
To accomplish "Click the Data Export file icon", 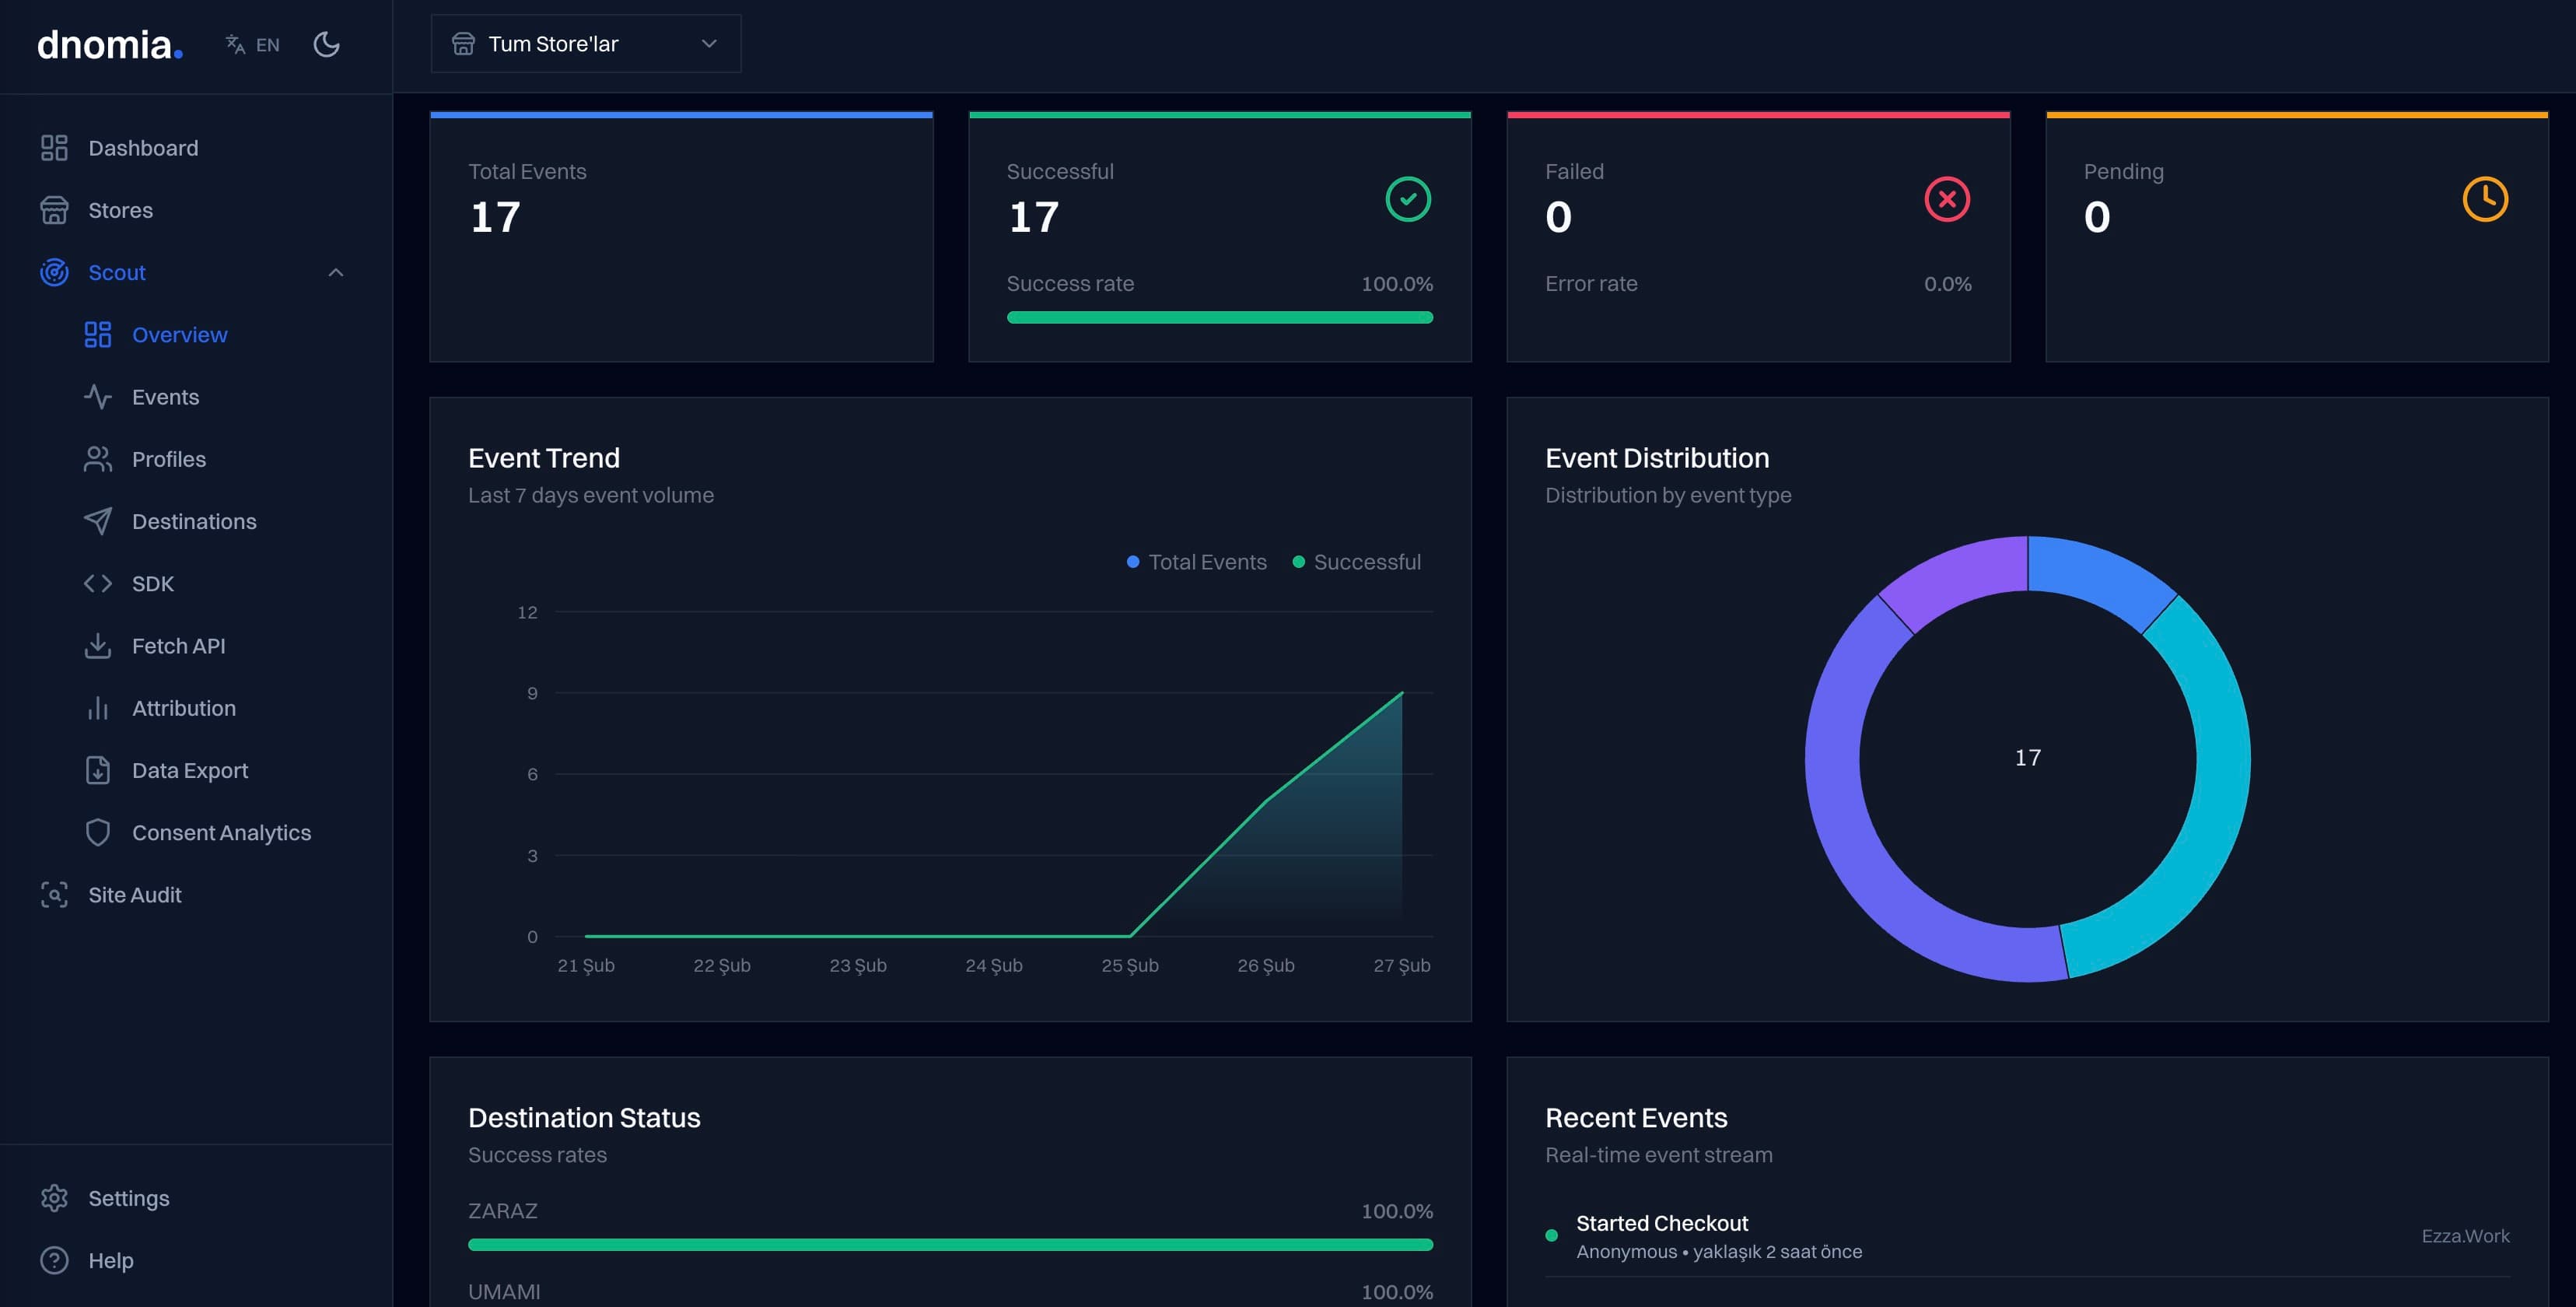I will pyautogui.click(x=97, y=770).
